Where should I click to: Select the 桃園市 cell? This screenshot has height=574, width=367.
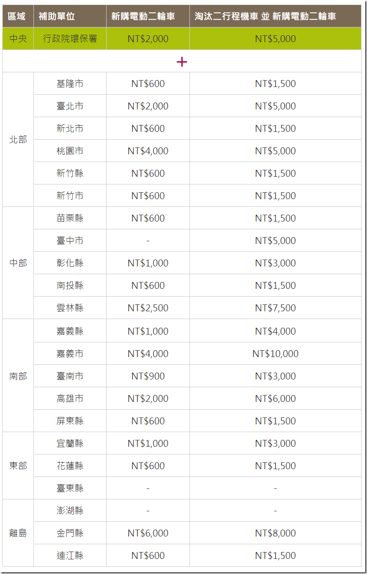click(70, 151)
